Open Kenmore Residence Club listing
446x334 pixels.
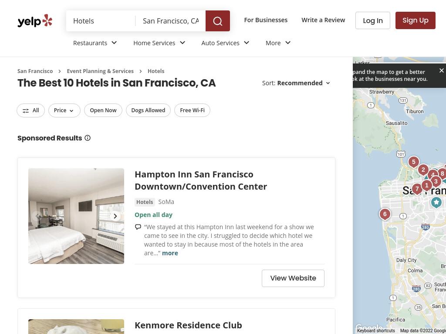point(188,325)
